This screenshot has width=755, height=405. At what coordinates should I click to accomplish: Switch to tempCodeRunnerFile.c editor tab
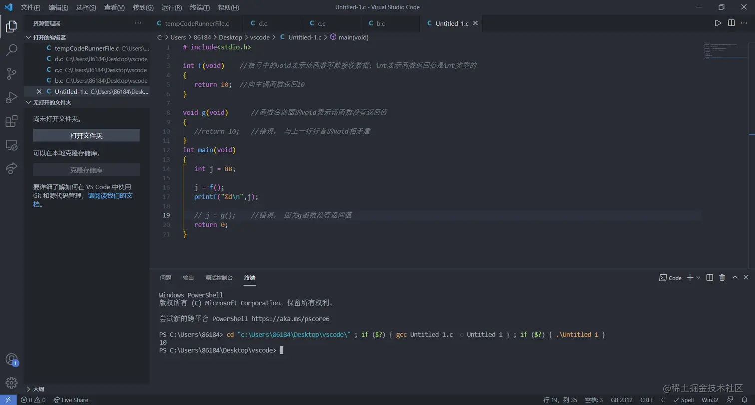196,23
